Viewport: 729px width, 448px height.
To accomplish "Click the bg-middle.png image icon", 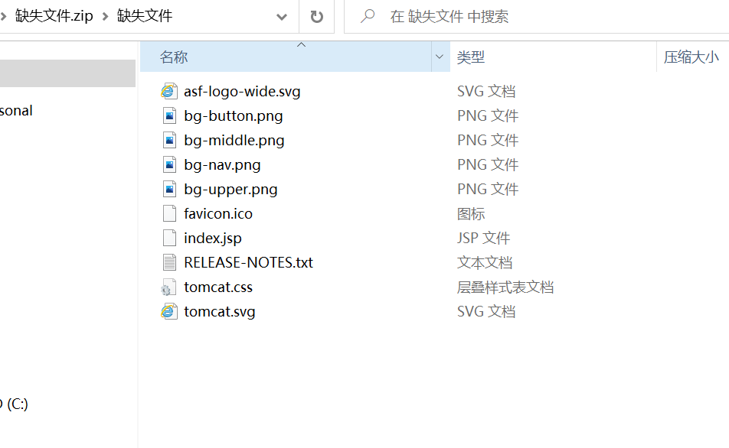I will tap(169, 140).
